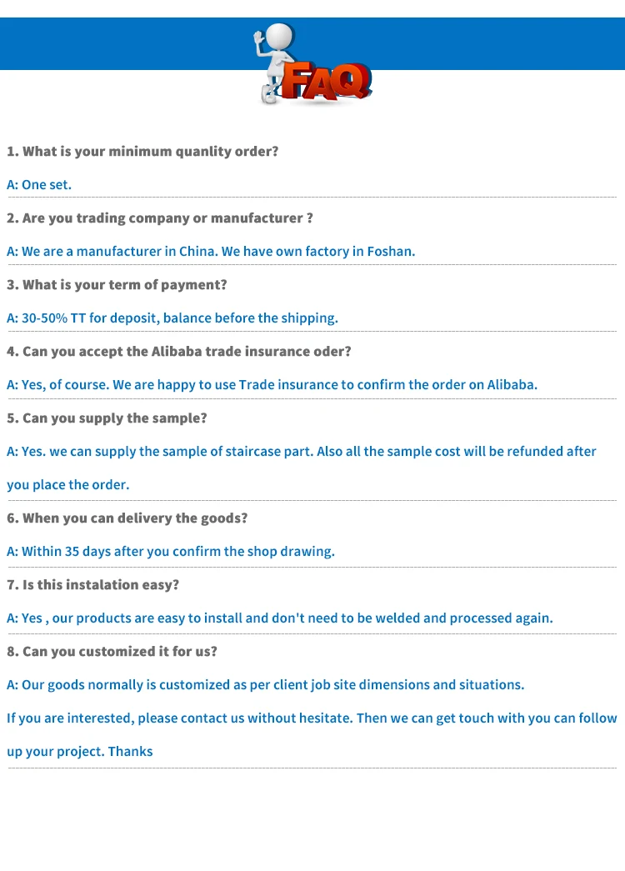Click the 'One set.' answer
Viewport: 625px width, 871px height.
pyautogui.click(x=39, y=185)
